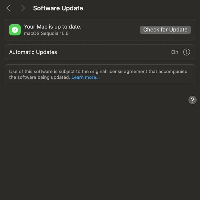This screenshot has width=200, height=200.
Task: Click the "Your Mac is up to date." text
Action: 53,27
